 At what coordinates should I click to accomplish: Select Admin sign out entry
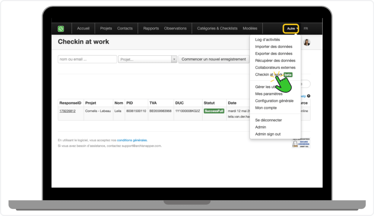click(x=268, y=134)
